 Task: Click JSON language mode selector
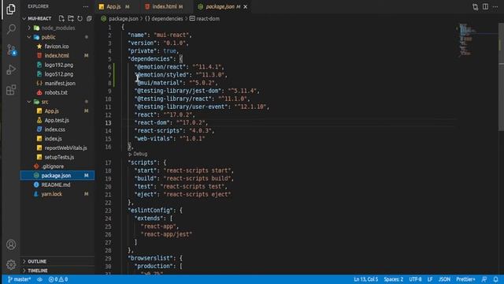click(x=444, y=279)
